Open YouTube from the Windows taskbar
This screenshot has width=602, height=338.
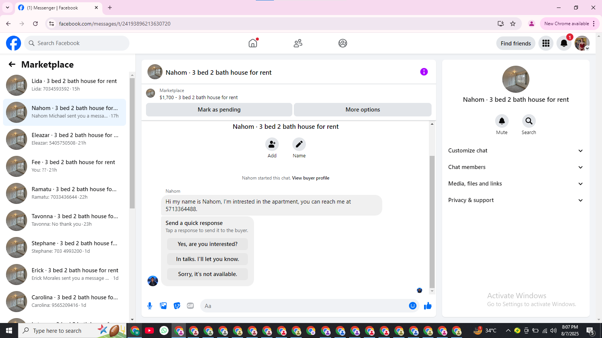(x=149, y=330)
